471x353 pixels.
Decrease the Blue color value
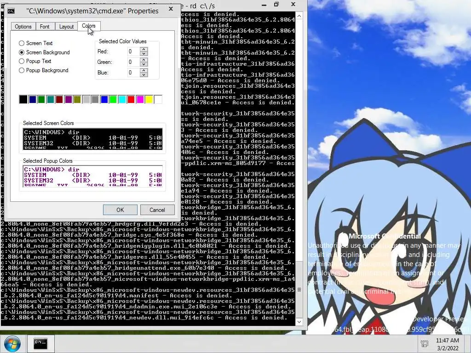[x=144, y=74]
